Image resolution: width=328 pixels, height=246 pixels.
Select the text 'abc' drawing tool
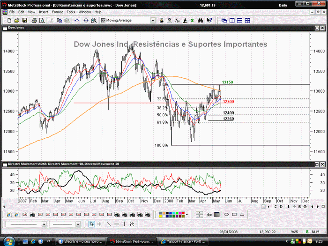(x=209, y=215)
